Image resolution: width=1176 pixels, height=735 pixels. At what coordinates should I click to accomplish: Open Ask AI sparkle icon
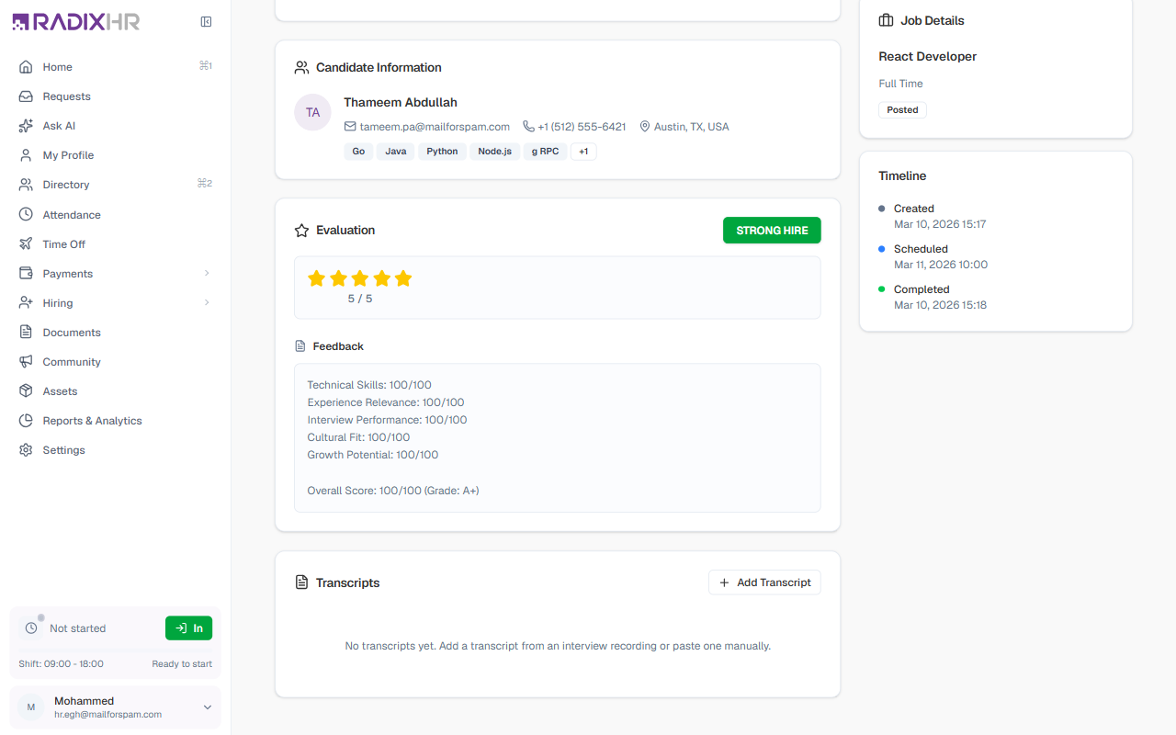point(26,126)
